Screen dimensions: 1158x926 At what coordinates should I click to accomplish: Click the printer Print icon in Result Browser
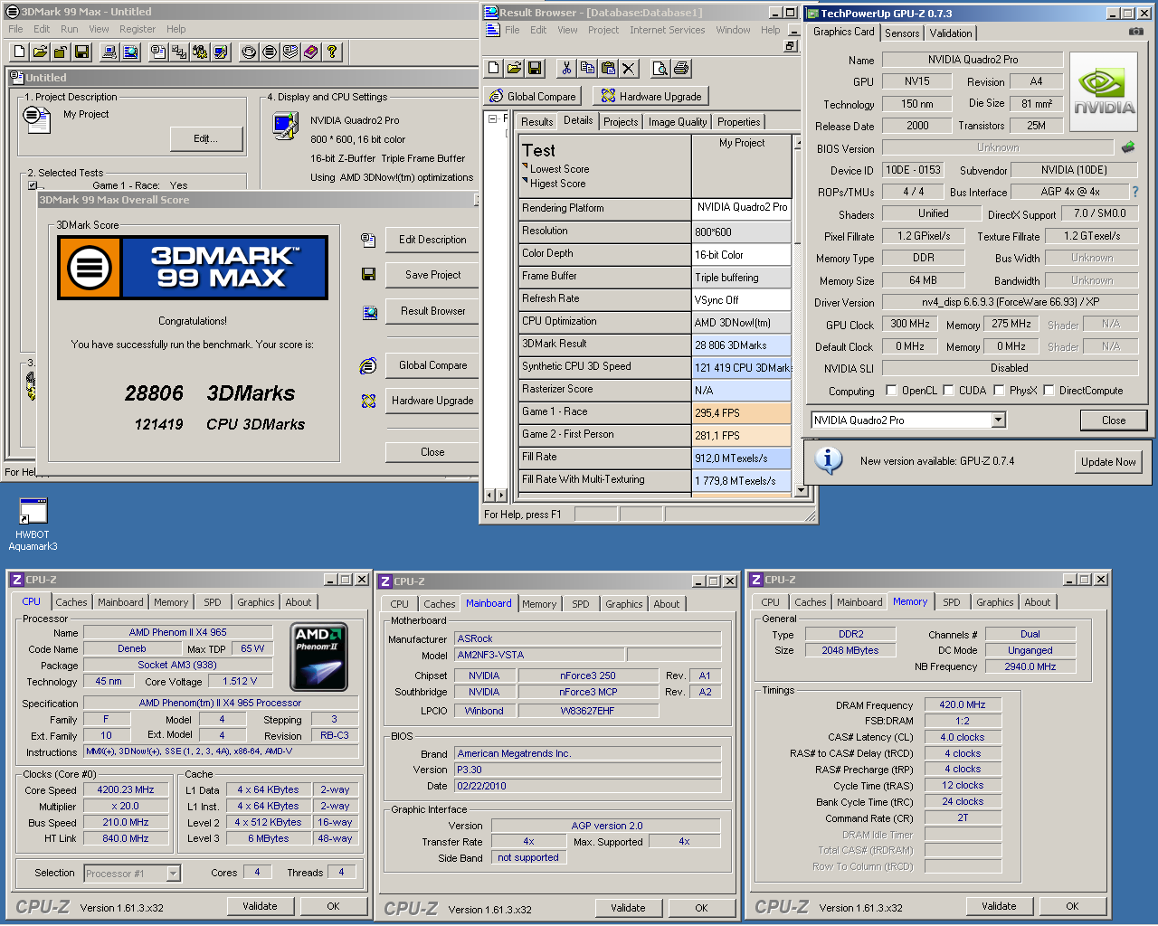pos(681,68)
